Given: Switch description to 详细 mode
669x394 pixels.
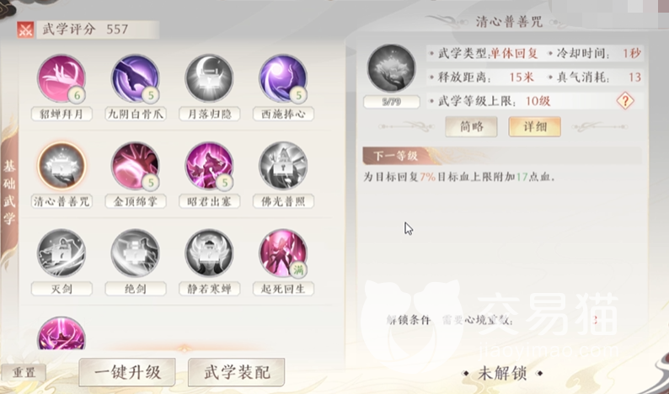Looking at the screenshot, I should 534,126.
